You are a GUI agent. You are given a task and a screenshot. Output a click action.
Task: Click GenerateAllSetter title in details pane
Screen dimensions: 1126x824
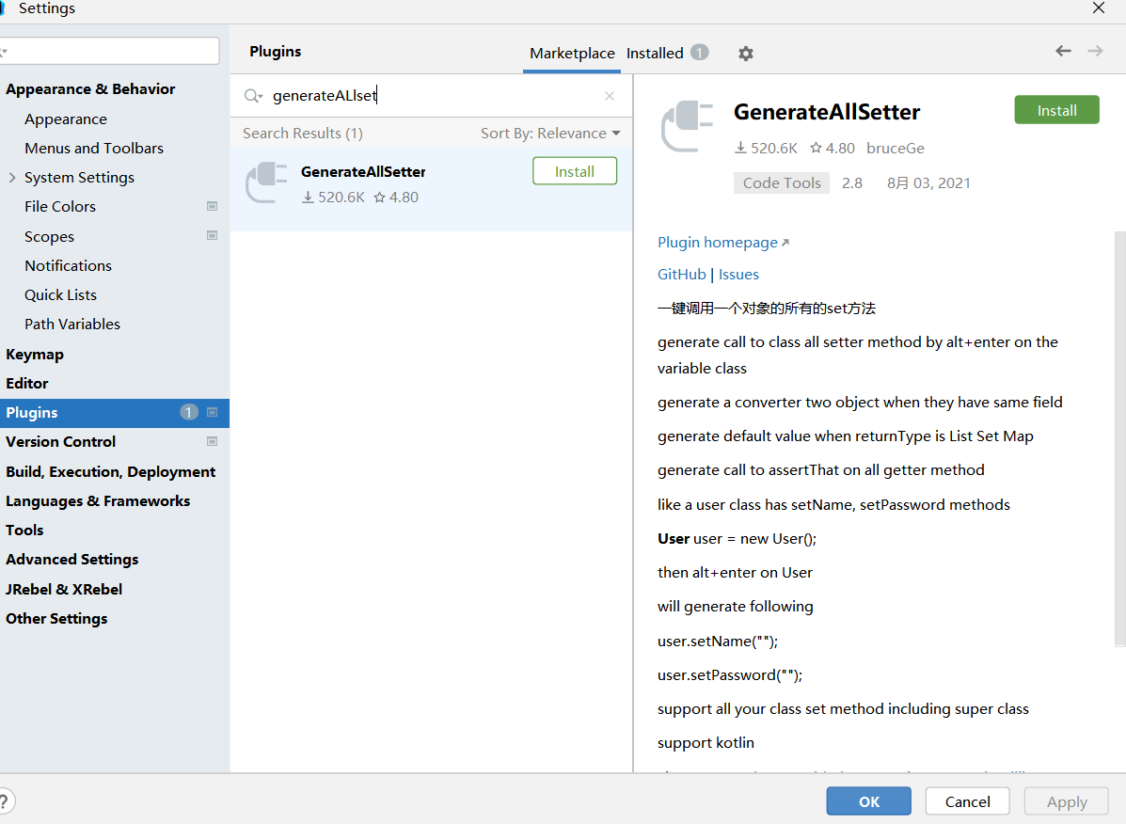click(x=827, y=112)
